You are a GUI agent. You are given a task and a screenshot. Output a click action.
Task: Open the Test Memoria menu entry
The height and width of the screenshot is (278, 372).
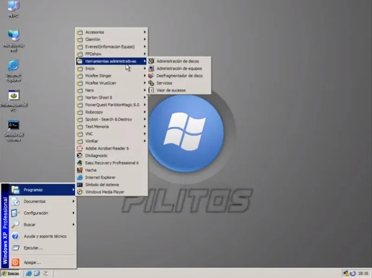[112, 126]
